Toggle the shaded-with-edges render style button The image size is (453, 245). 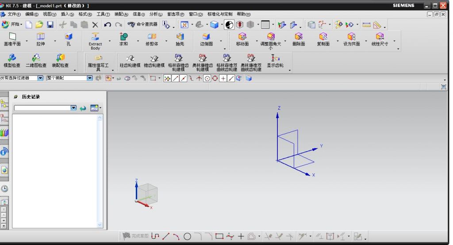[x=214, y=25]
